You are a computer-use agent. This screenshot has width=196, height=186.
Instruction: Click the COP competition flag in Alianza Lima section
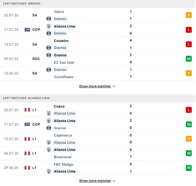tap(27, 124)
